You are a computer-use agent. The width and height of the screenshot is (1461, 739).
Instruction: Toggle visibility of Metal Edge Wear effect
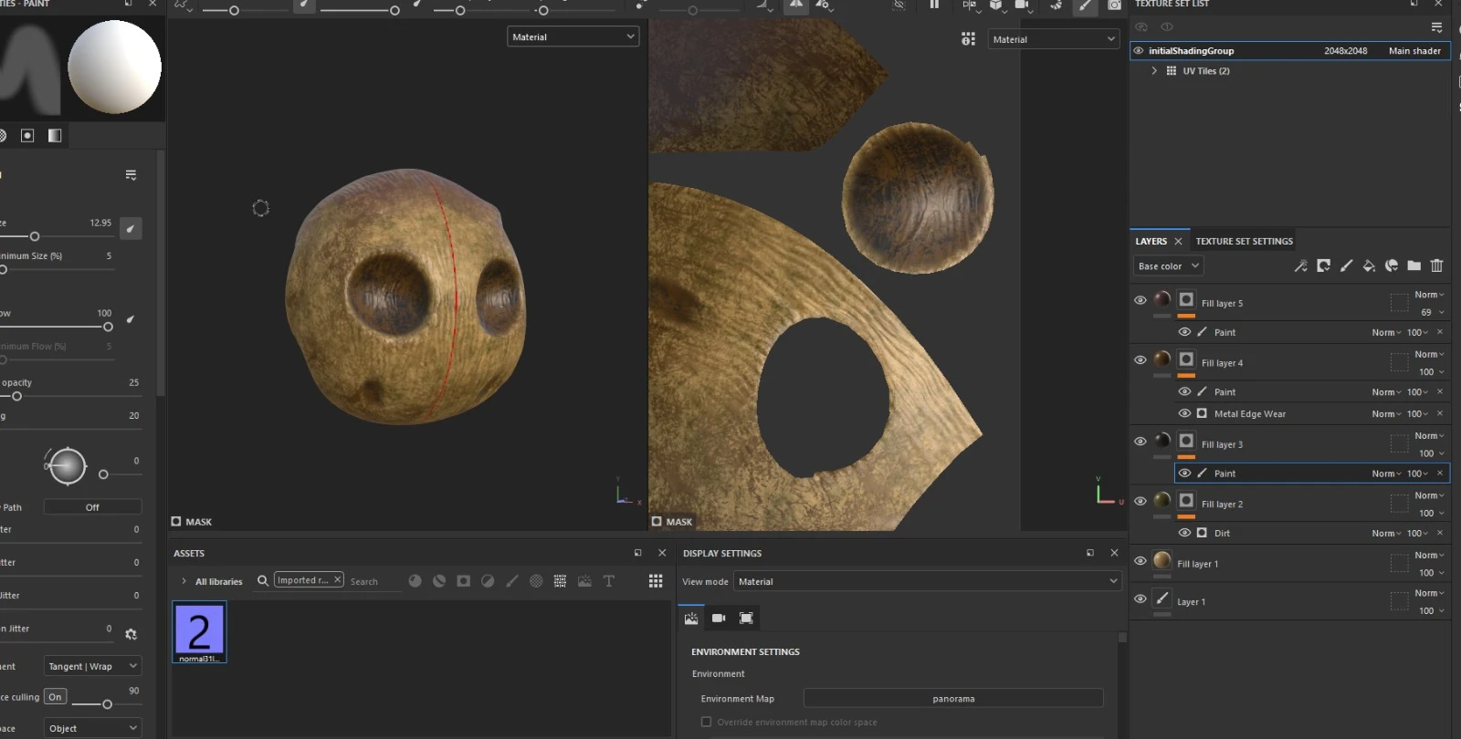pos(1184,413)
